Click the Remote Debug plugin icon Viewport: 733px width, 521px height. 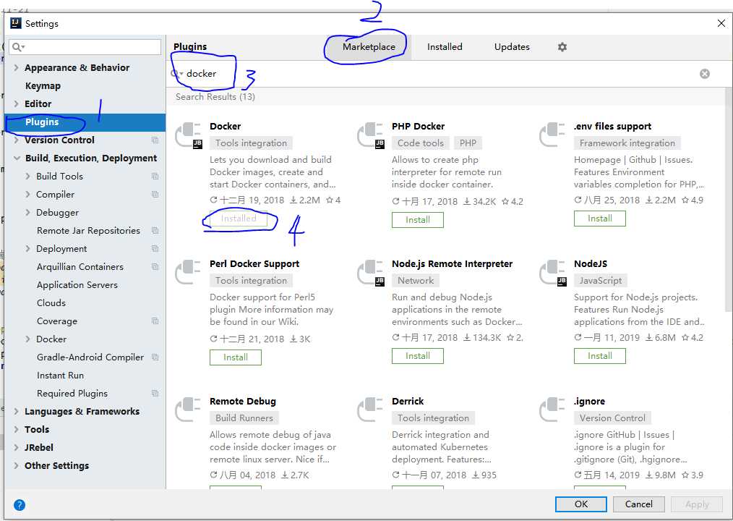189,410
